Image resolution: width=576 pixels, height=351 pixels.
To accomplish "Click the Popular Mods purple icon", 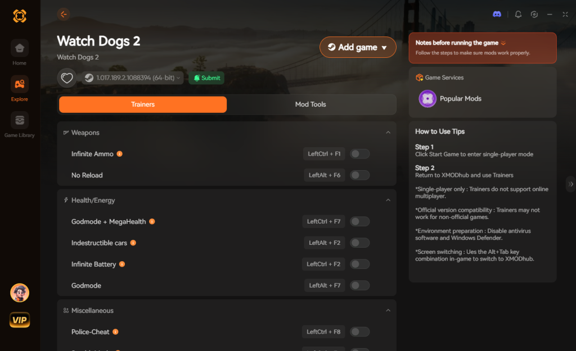I will (427, 99).
